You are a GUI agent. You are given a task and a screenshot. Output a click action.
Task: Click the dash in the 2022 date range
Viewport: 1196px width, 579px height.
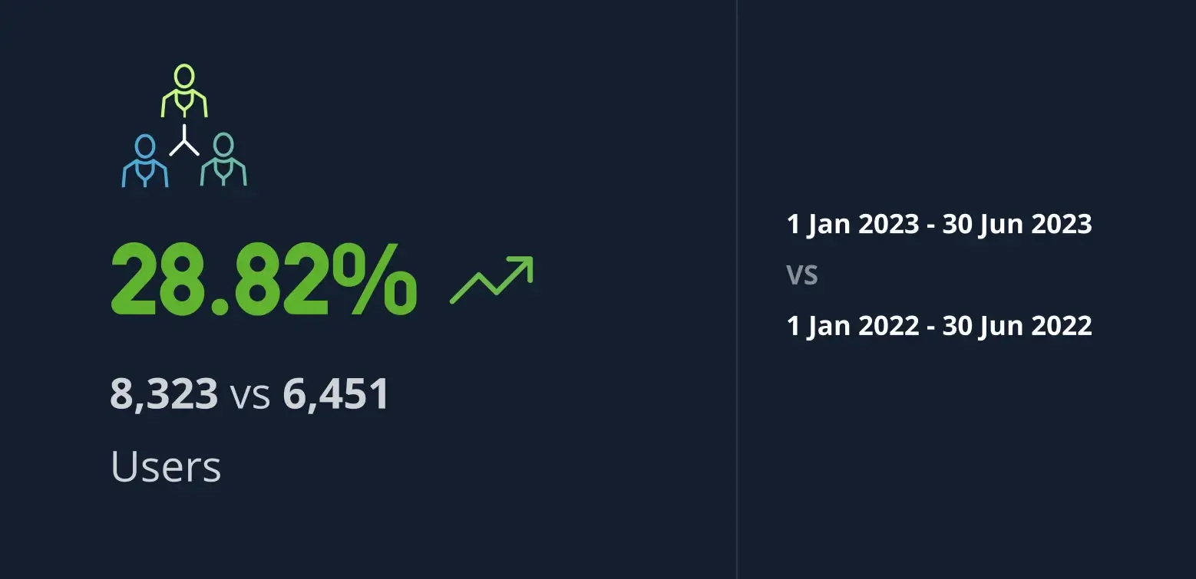pos(930,328)
